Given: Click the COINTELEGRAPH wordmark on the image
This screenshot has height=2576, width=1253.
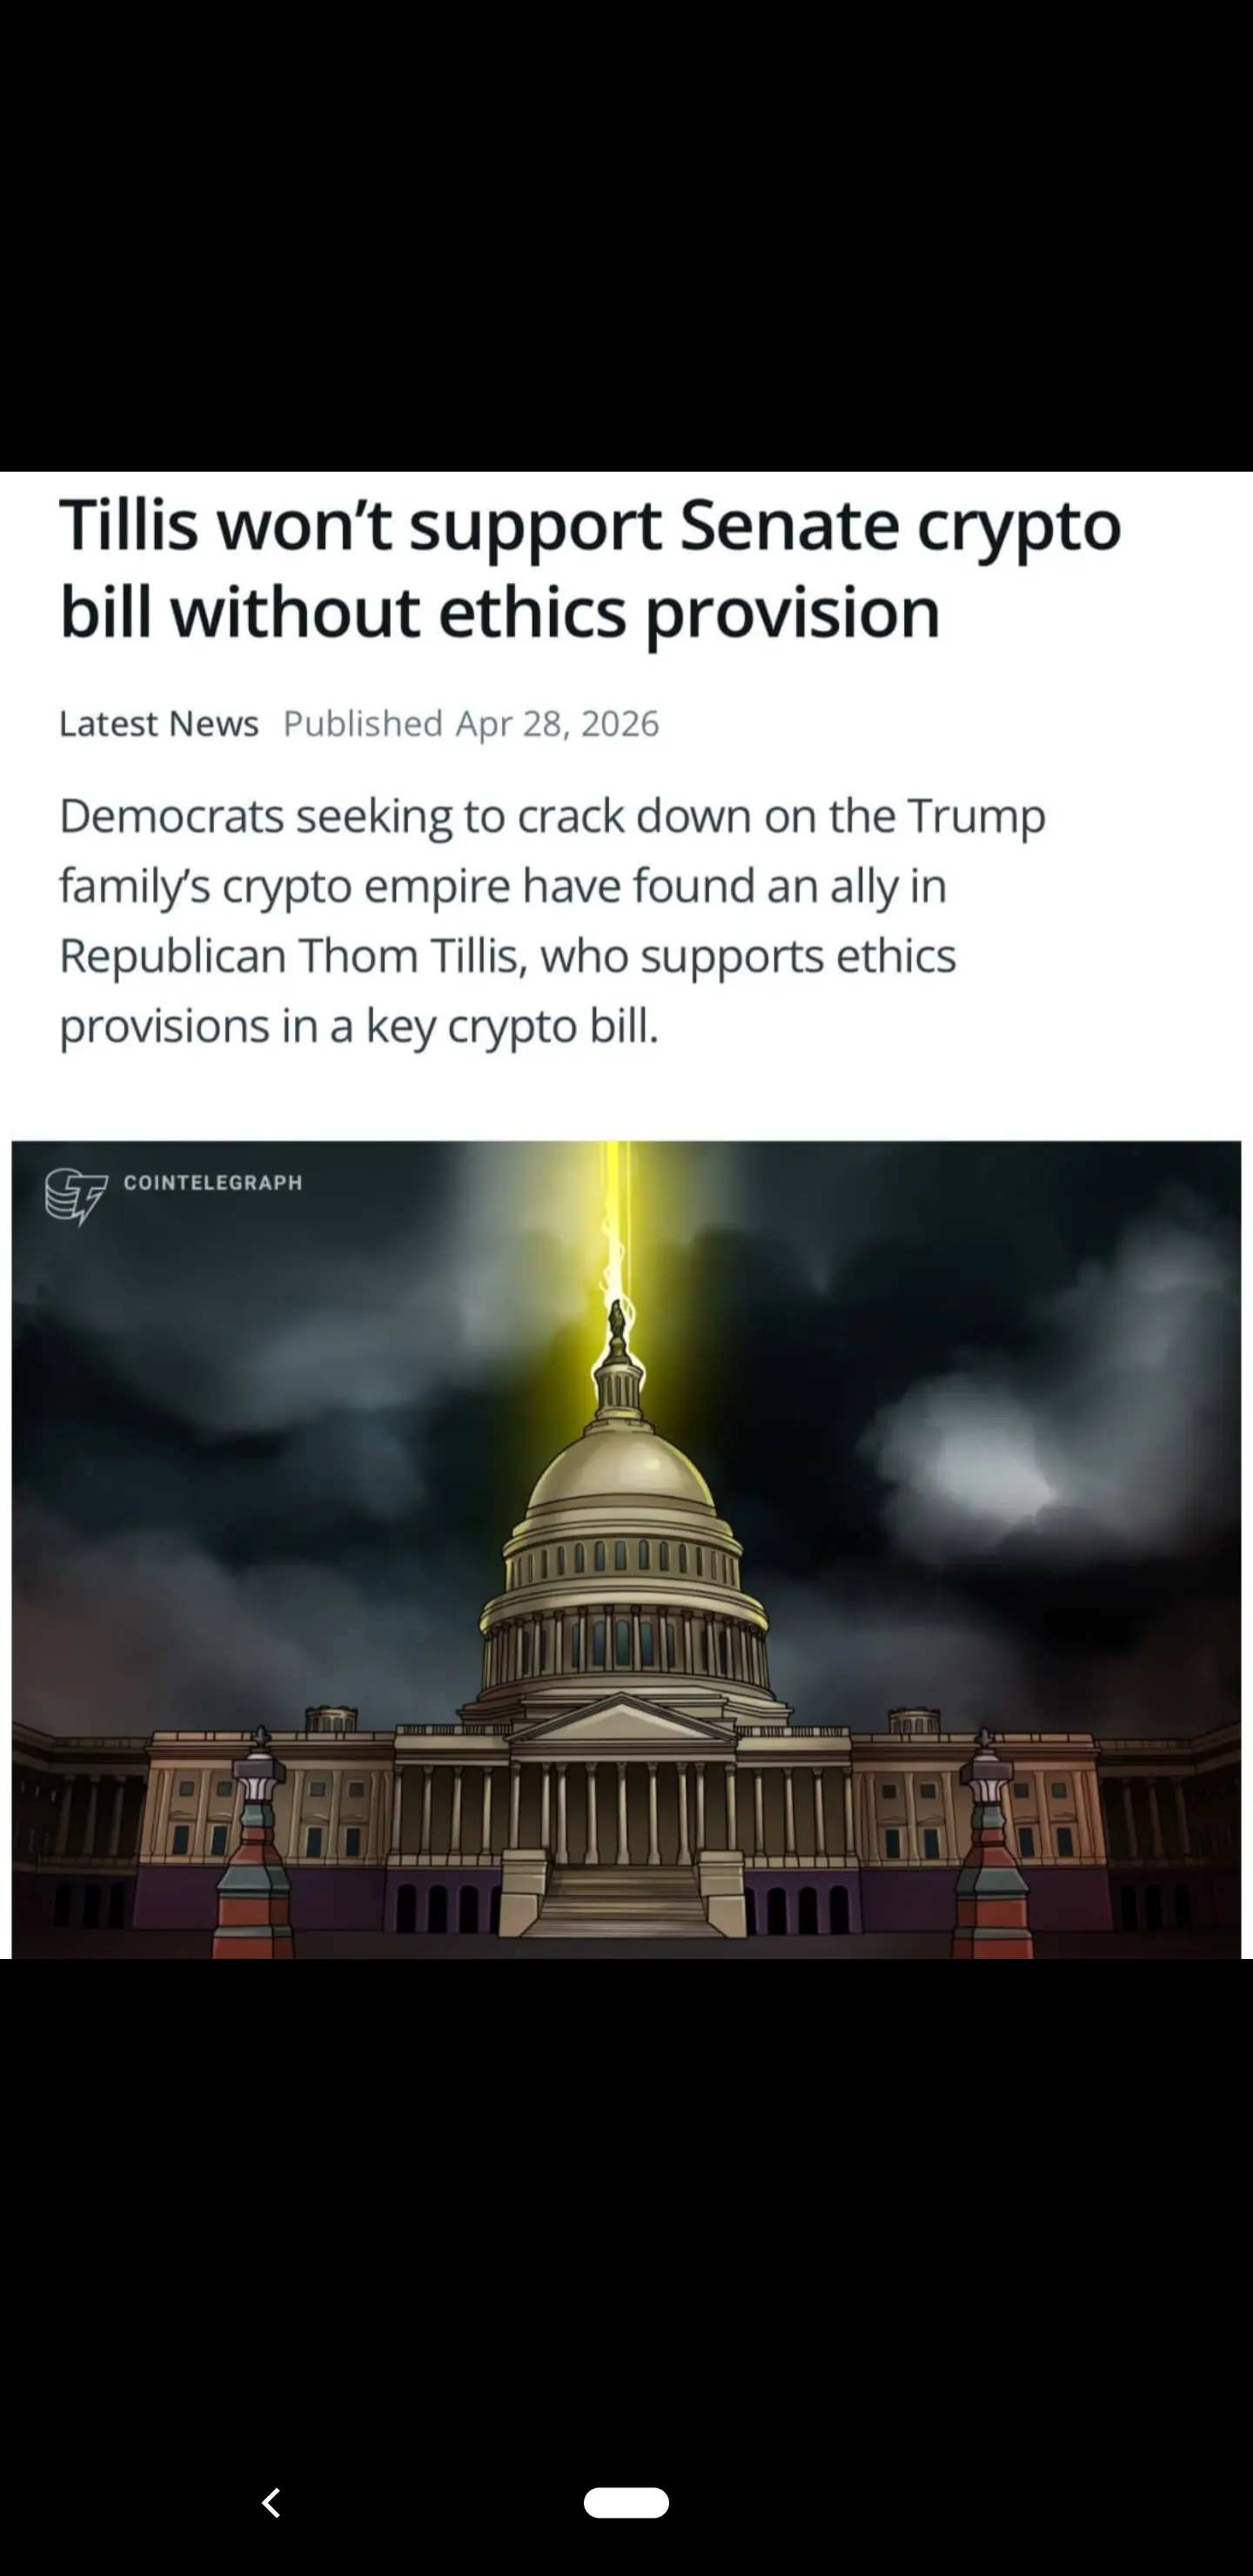Looking at the screenshot, I should (212, 1182).
